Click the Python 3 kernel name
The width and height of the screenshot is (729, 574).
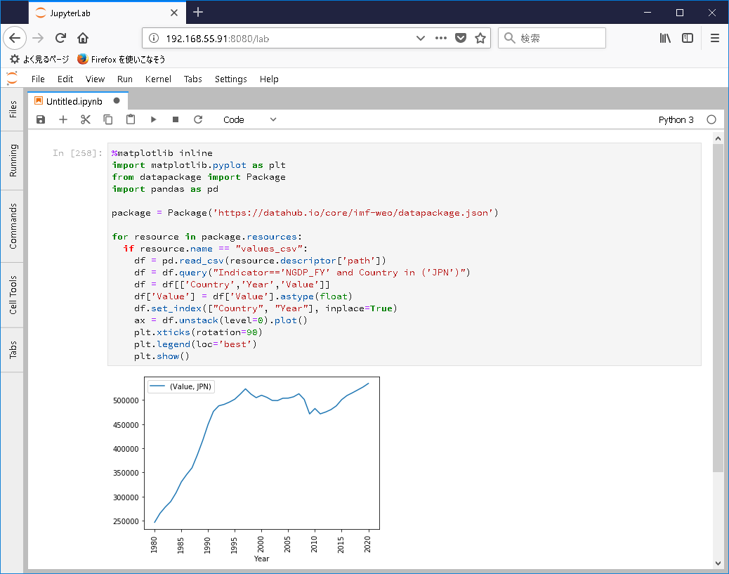tap(675, 119)
